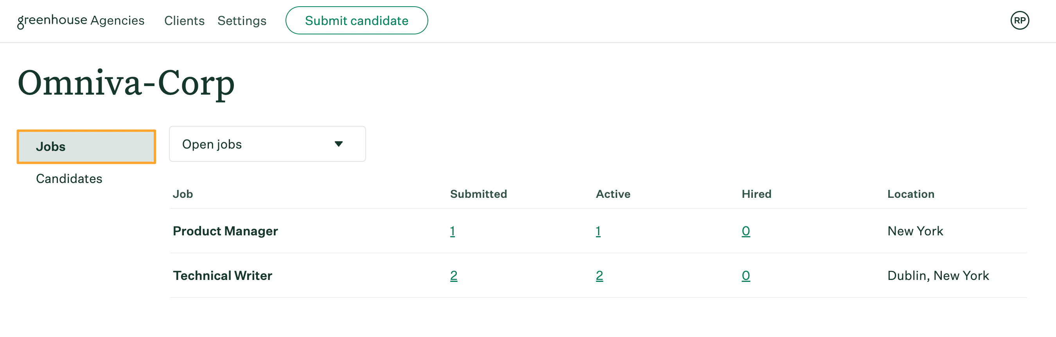Expand the Open jobs dropdown arrow
The height and width of the screenshot is (337, 1056).
[338, 144]
